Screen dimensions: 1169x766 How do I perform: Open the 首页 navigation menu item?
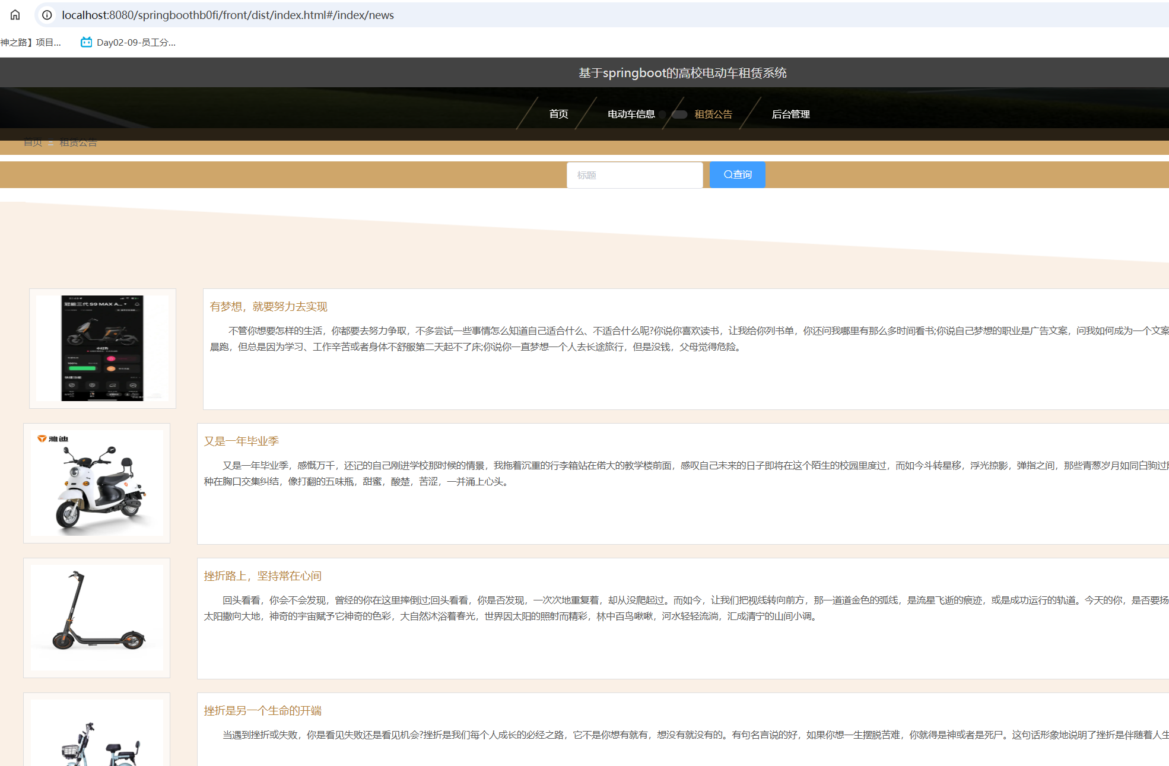point(558,114)
